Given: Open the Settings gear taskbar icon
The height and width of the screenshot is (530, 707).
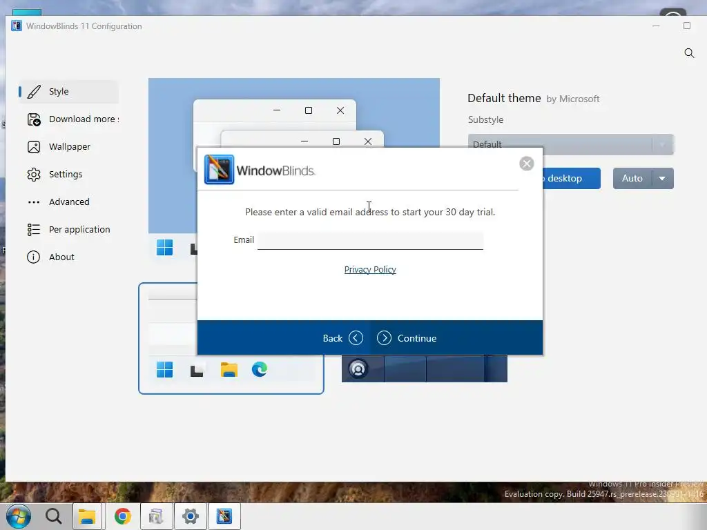Looking at the screenshot, I should 191,516.
